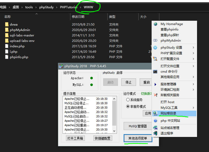Image resolution: width=209 pixels, height=152 pixels.
Task: Click the phpMyAdmin icon in the menu
Action: click(x=155, y=41)
